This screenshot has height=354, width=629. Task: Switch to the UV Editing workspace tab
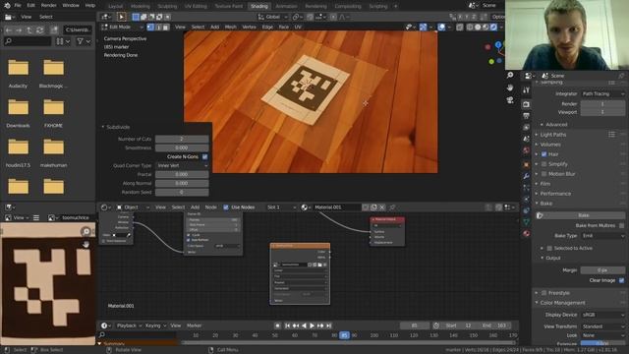click(196, 6)
